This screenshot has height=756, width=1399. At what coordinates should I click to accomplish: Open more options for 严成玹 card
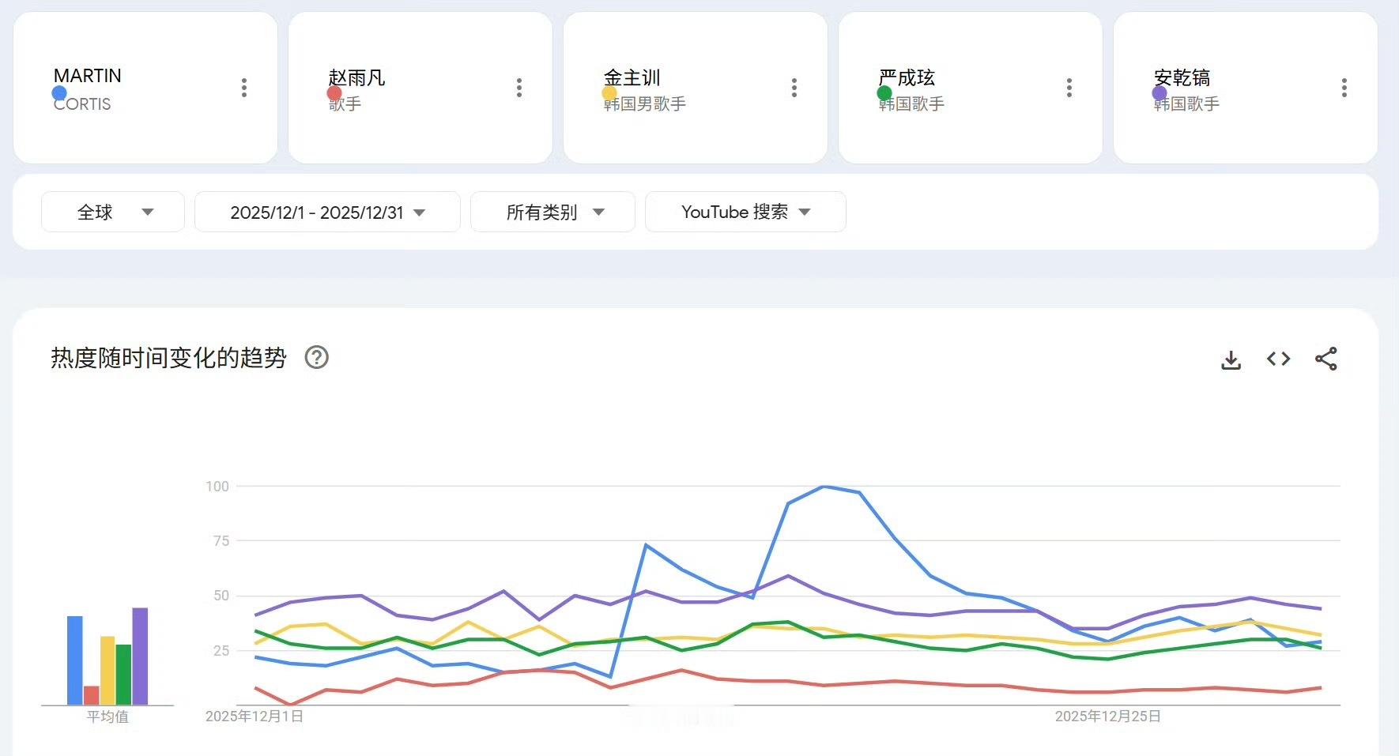tap(1069, 88)
